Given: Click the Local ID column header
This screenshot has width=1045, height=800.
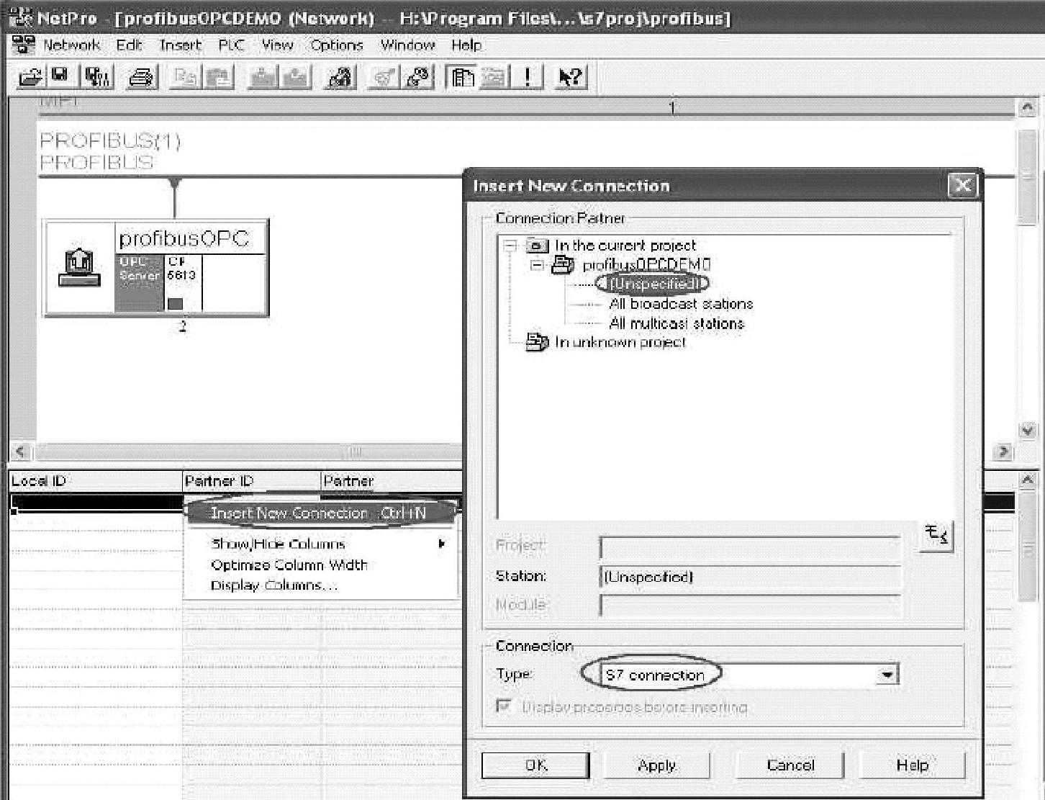Looking at the screenshot, I should (96, 481).
